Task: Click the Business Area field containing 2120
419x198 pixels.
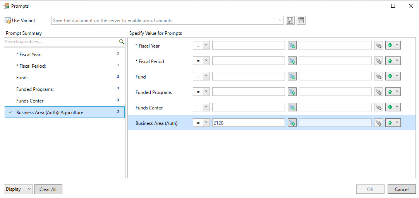Action: click(x=249, y=123)
